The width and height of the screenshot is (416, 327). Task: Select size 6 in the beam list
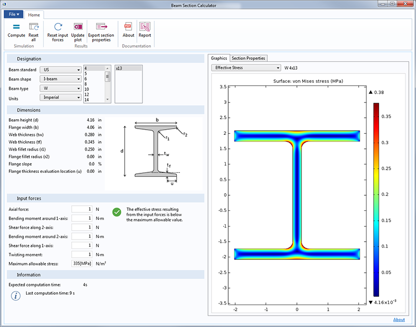point(95,79)
